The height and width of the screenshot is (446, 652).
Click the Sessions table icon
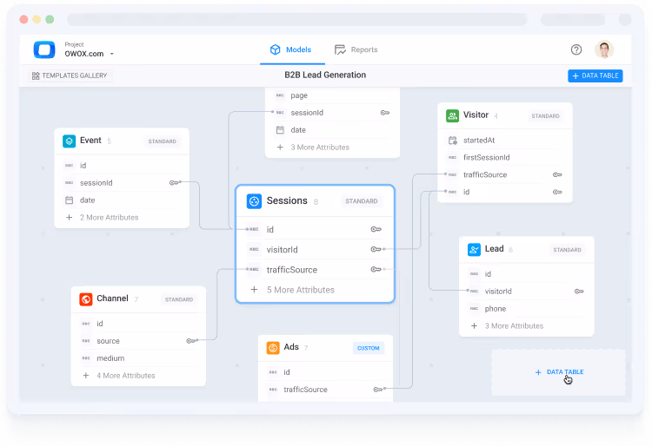[x=254, y=201]
